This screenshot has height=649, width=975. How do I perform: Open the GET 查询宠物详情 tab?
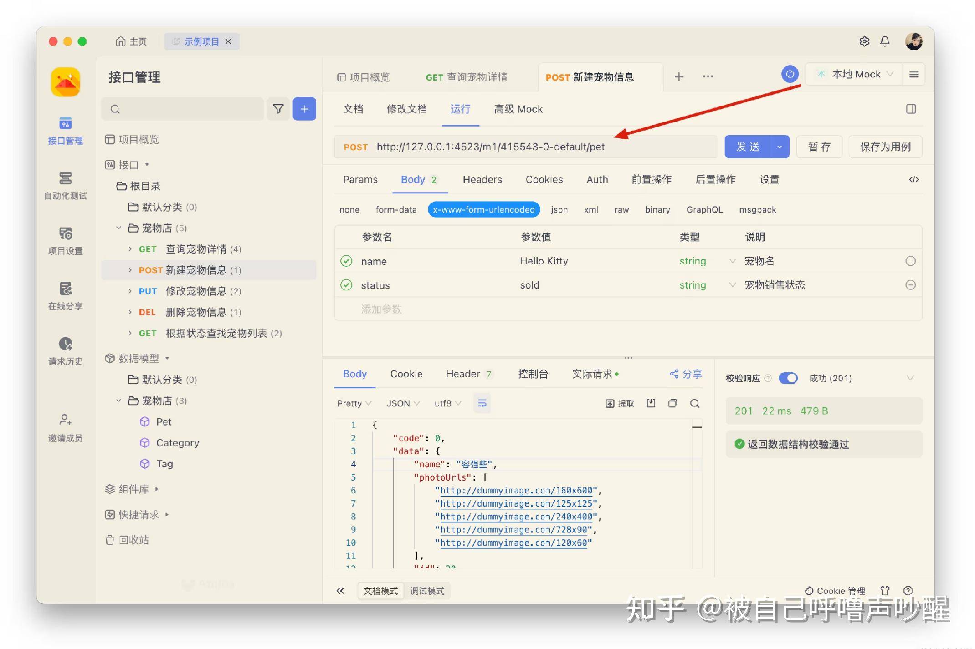click(x=466, y=77)
